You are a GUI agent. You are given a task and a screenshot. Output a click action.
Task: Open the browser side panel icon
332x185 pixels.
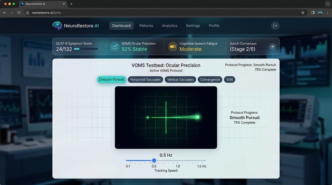pos(313,13)
